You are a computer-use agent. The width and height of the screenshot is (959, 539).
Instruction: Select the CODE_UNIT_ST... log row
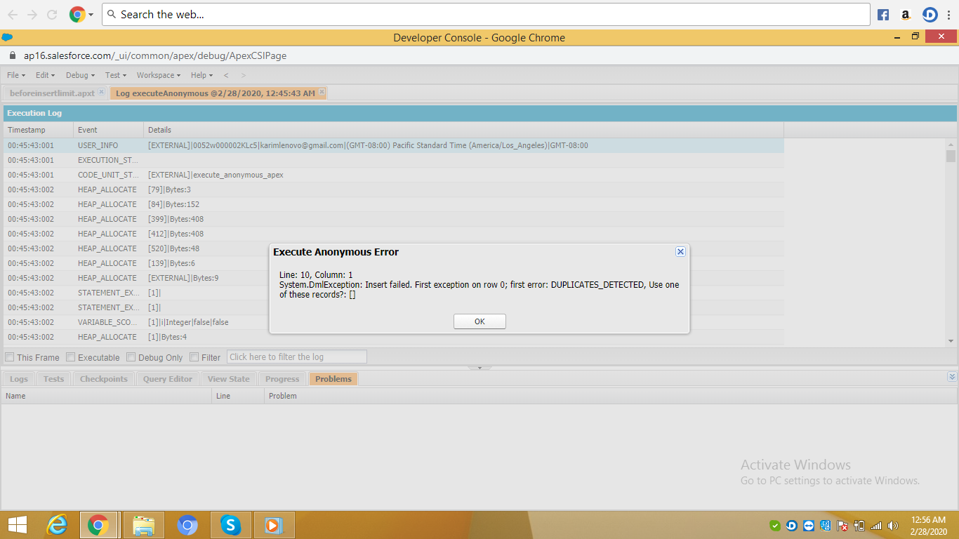[394, 175]
